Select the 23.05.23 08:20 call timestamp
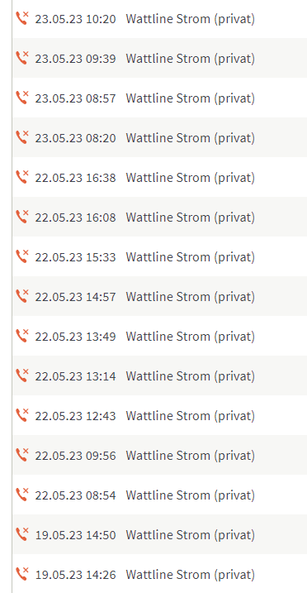Viewport: 307px width, 593px height. [x=75, y=138]
